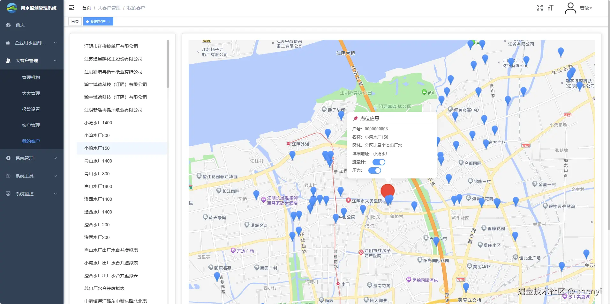
Task: Select 我的客户 submenu item
Action: [x=32, y=141]
